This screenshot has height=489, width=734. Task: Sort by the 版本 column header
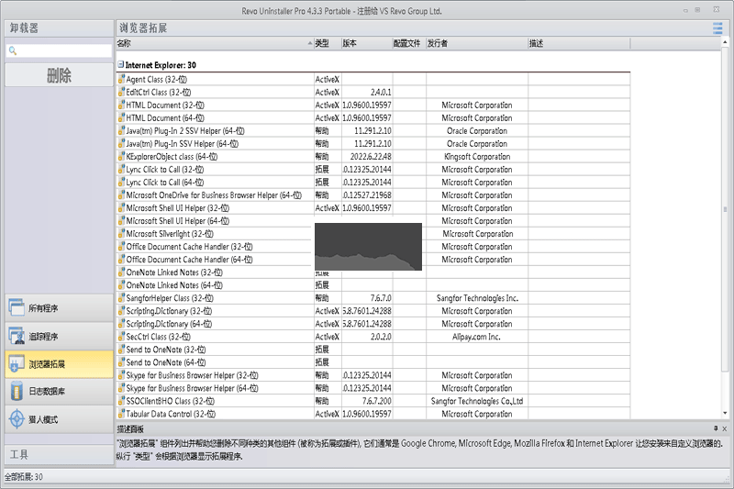click(366, 43)
